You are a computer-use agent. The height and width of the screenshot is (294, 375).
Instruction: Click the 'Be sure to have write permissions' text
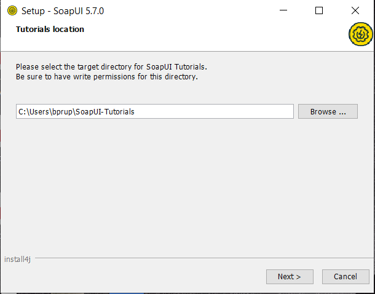click(x=107, y=77)
